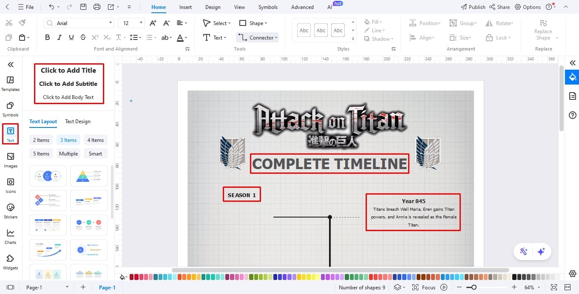Open the Stickers sidebar panel

pyautogui.click(x=10, y=211)
